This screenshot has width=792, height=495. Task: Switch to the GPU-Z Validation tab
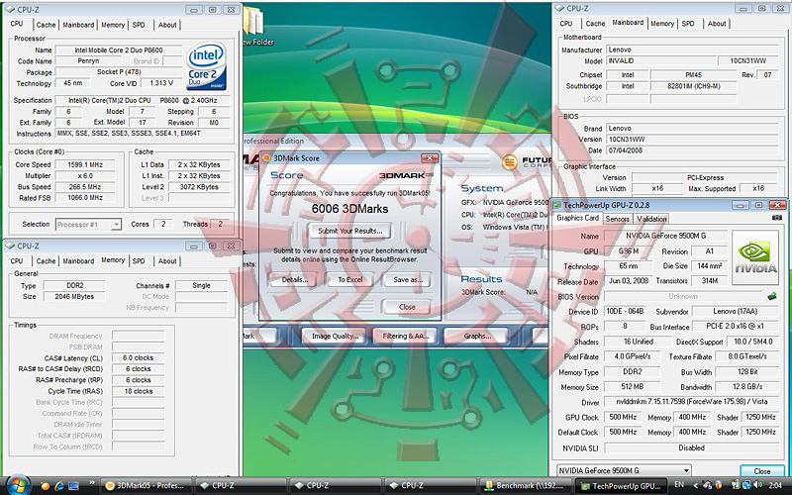point(651,219)
